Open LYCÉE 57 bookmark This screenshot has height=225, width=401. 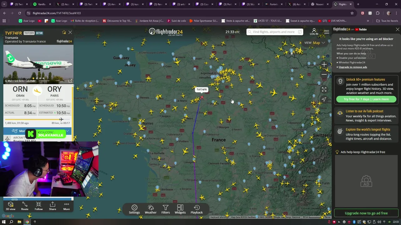point(267,21)
